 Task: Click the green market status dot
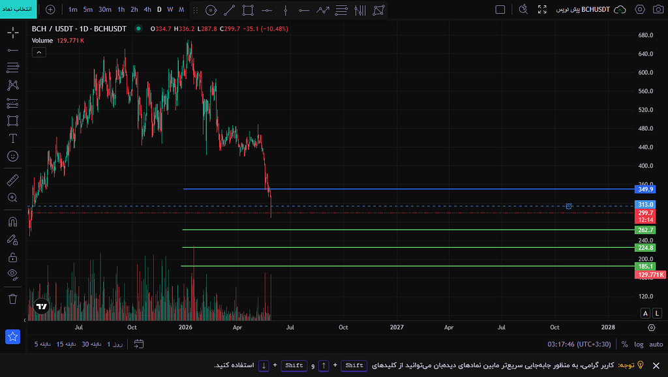point(138,29)
